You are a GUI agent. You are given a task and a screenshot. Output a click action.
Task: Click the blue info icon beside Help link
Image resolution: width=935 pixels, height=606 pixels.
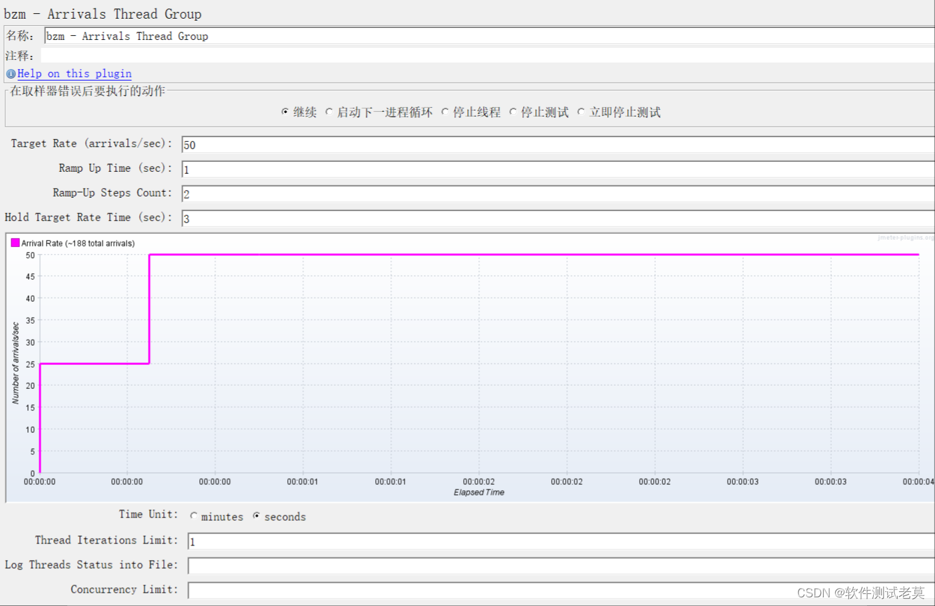[x=11, y=74]
